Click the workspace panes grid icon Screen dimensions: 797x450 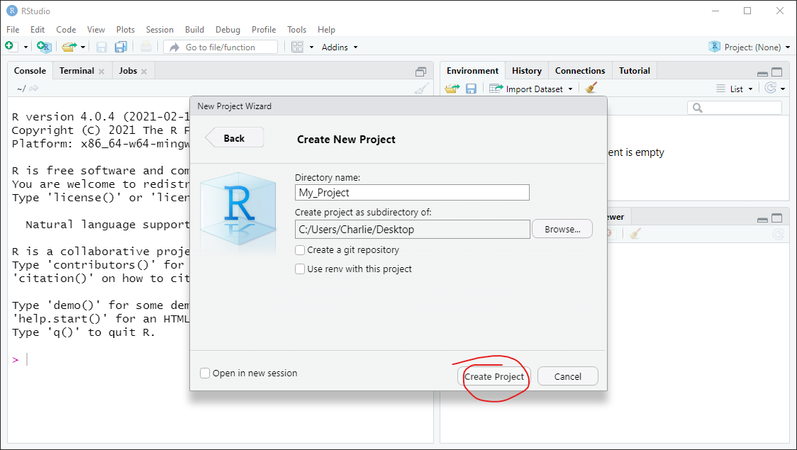coord(298,47)
